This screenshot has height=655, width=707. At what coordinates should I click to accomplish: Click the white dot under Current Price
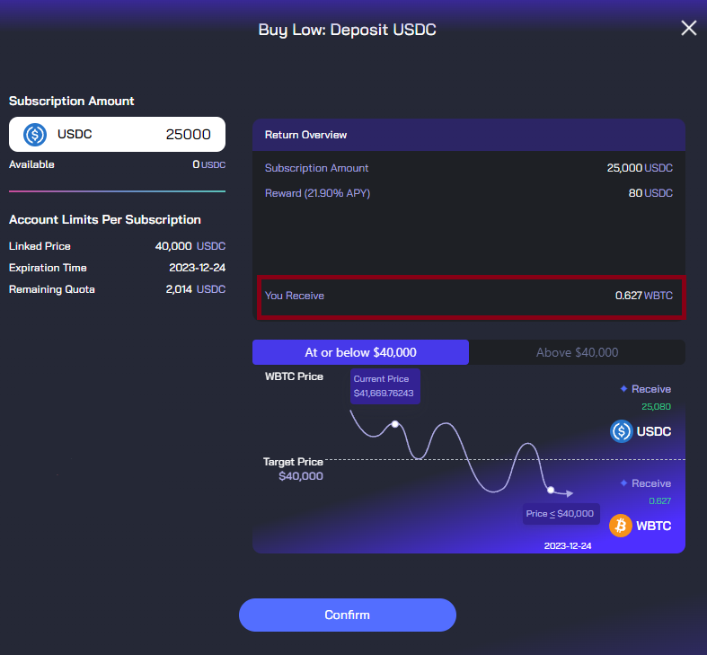point(394,423)
